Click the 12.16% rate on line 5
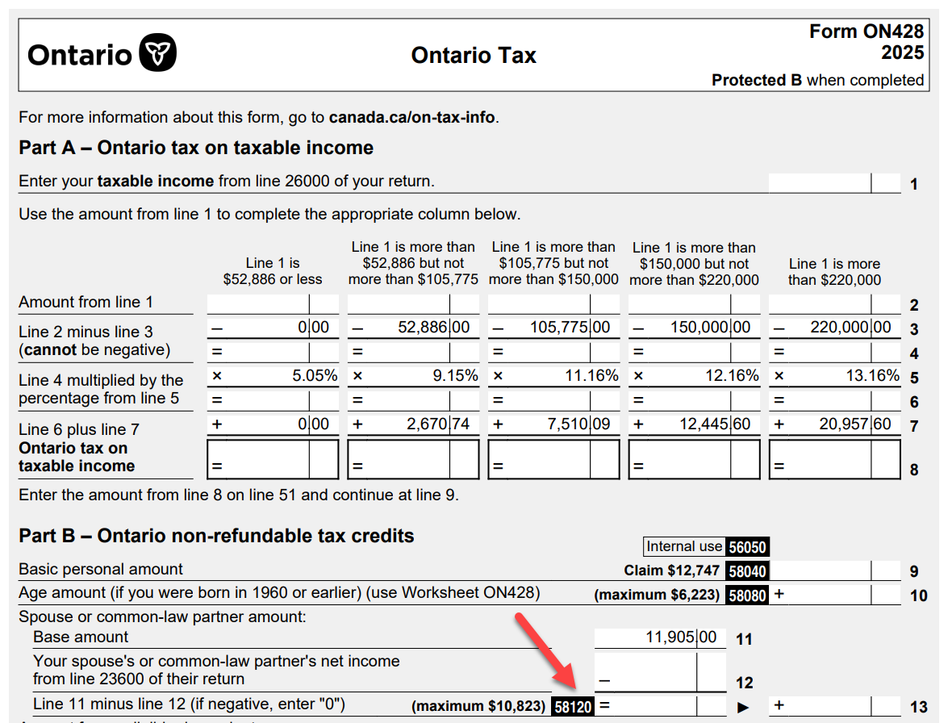The height and width of the screenshot is (723, 948). tap(732, 376)
